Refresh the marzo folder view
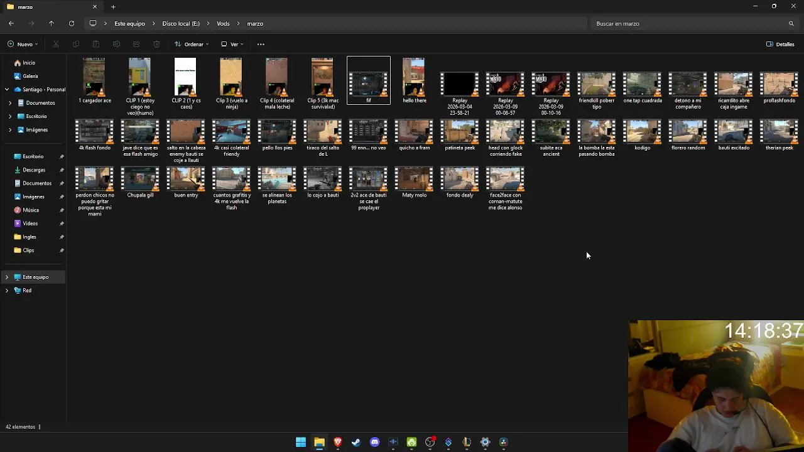The image size is (804, 452). [x=72, y=24]
